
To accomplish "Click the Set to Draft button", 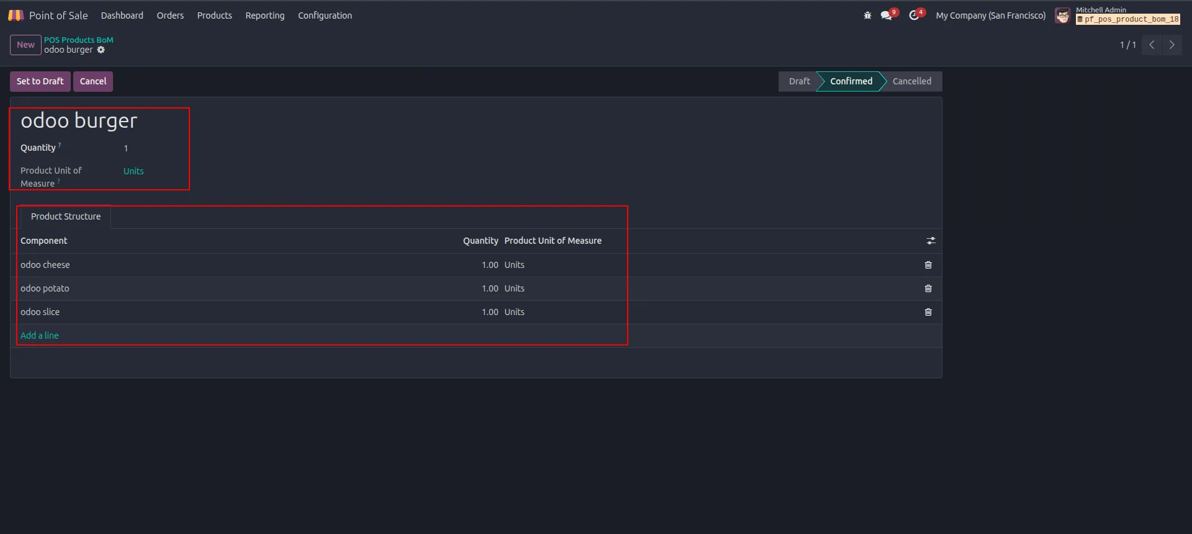I will 40,81.
